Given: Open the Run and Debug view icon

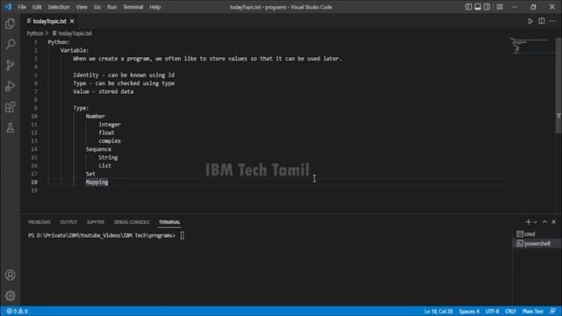Looking at the screenshot, I should pyautogui.click(x=10, y=86).
